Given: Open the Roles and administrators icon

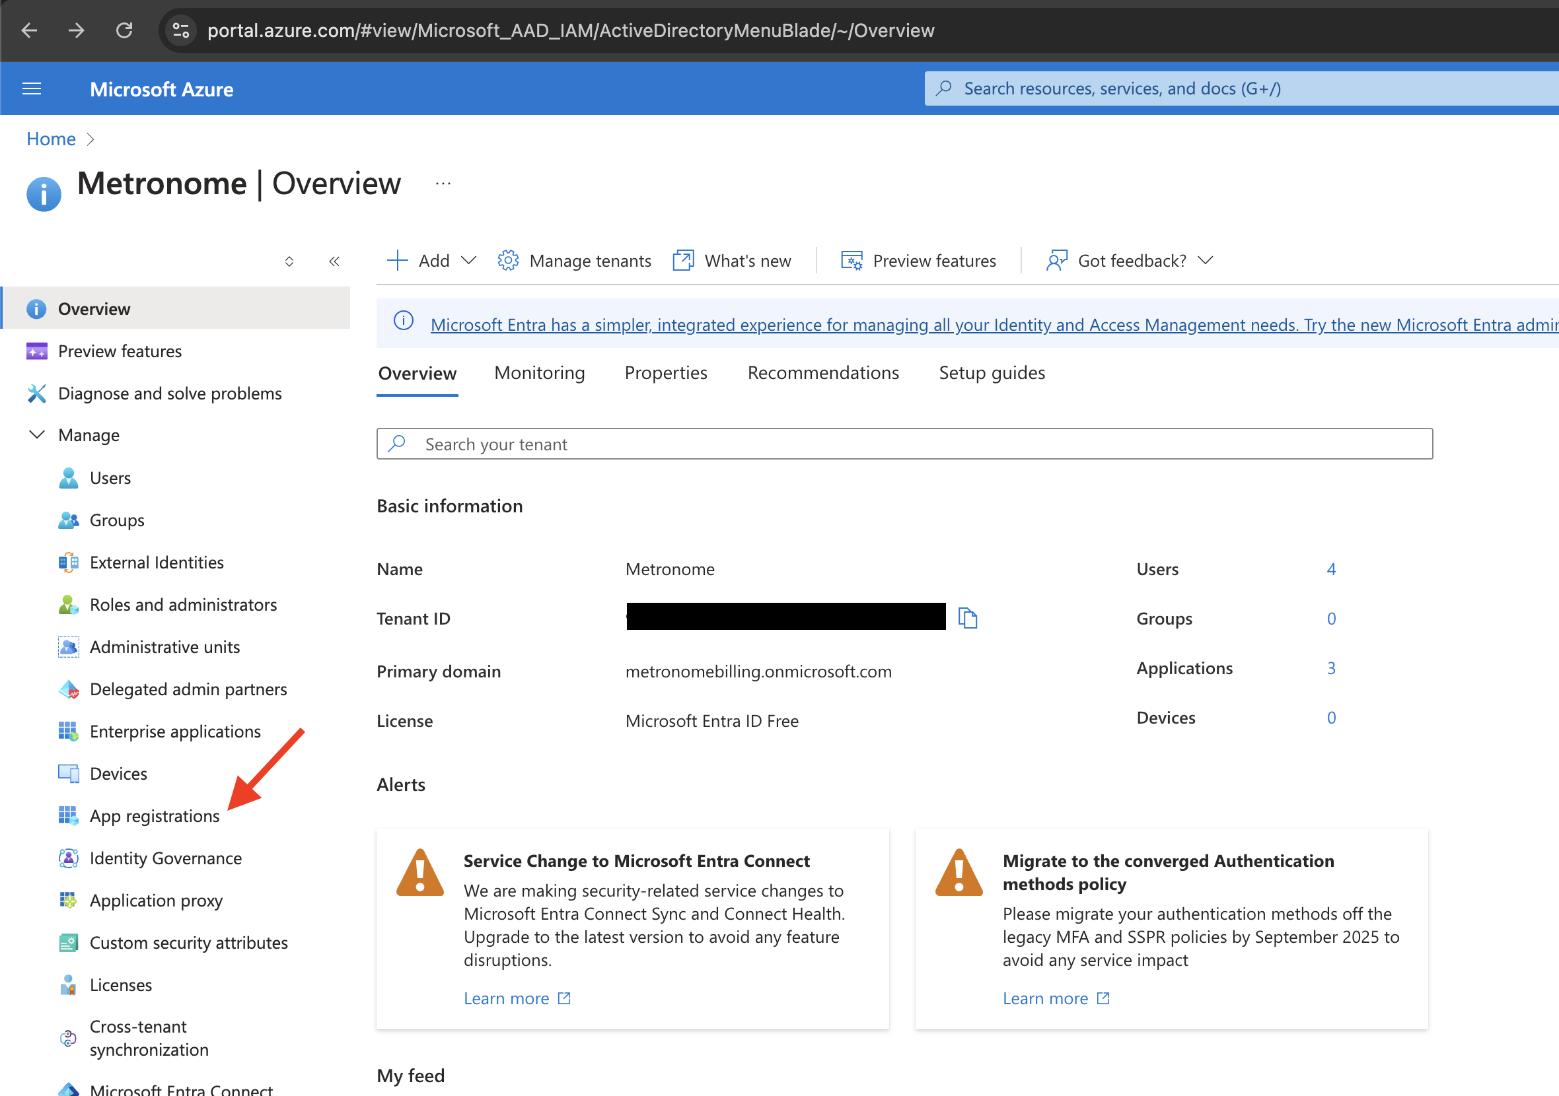Looking at the screenshot, I should pos(68,604).
